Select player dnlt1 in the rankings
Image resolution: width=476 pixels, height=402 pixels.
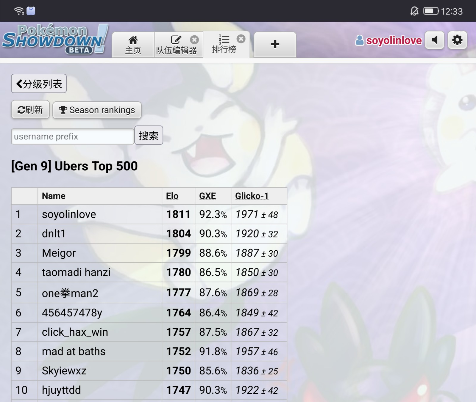(x=54, y=234)
